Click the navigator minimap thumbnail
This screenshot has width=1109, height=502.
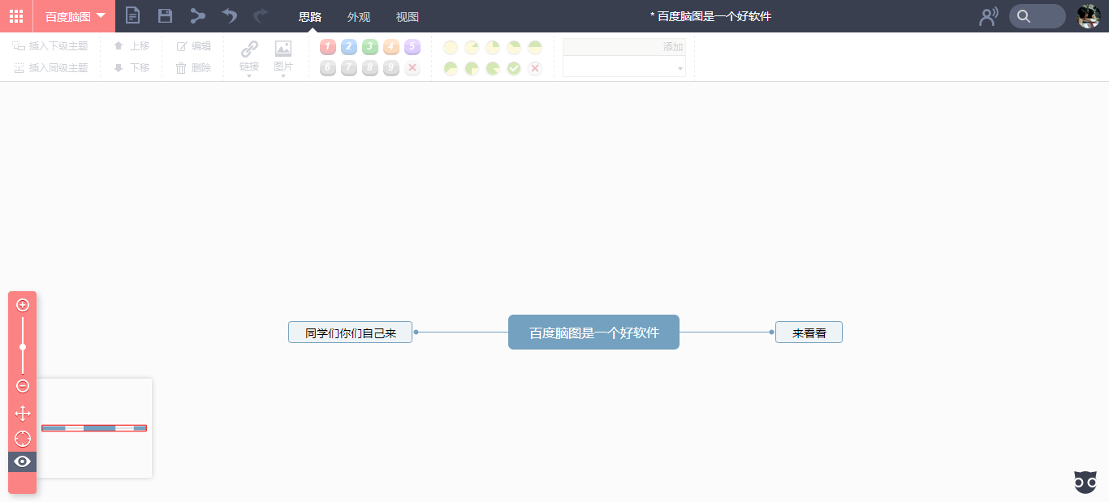[94, 428]
